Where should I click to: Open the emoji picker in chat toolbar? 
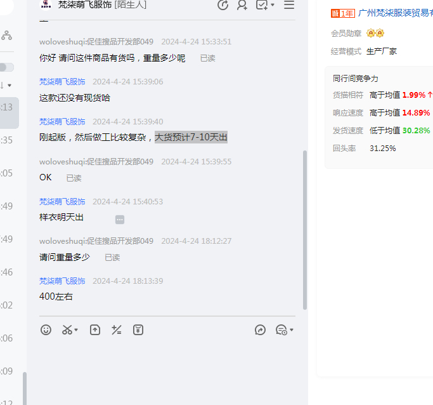(x=46, y=329)
